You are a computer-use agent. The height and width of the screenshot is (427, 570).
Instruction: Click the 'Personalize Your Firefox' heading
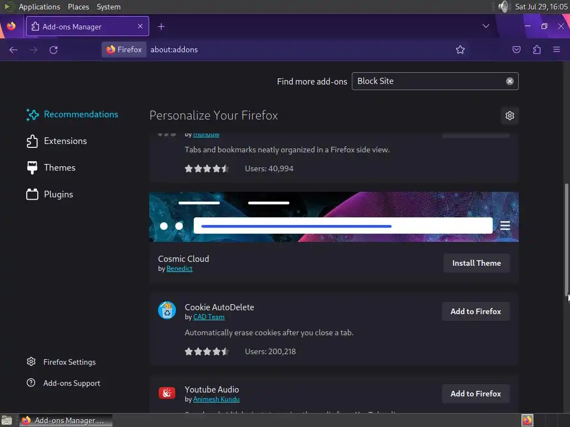pyautogui.click(x=214, y=116)
